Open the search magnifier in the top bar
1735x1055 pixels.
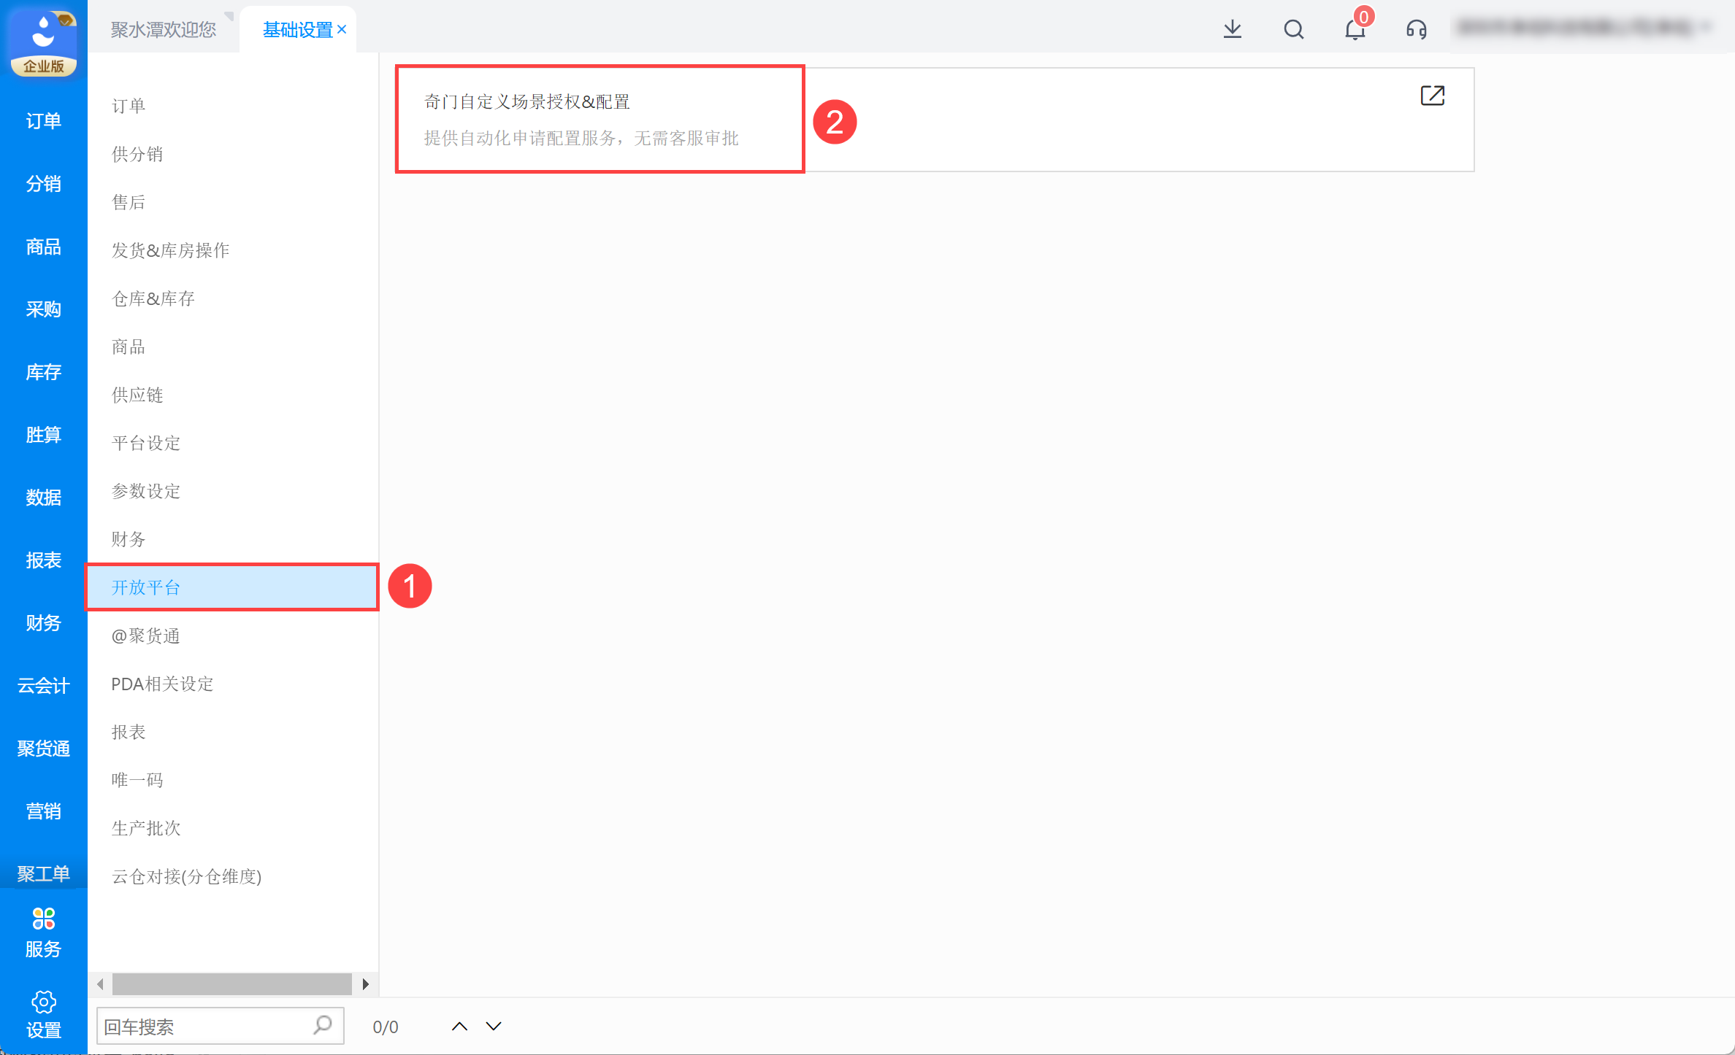[x=1293, y=29]
